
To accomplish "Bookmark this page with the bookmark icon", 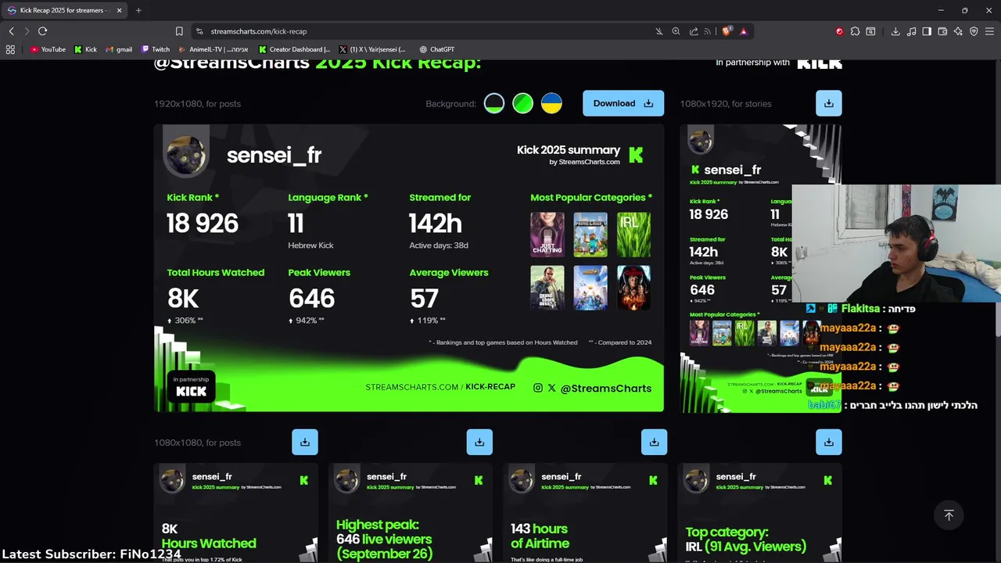I will click(x=179, y=31).
